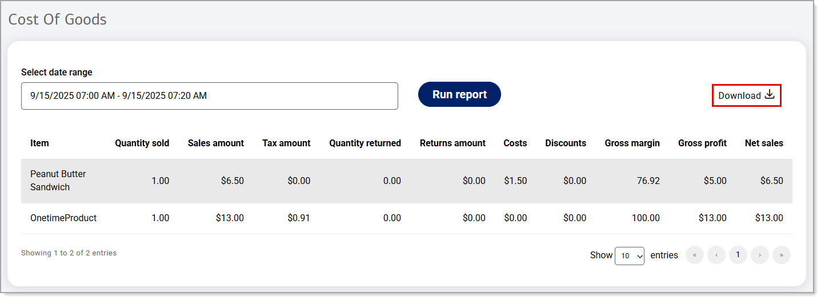Click the Run report button

pos(459,94)
